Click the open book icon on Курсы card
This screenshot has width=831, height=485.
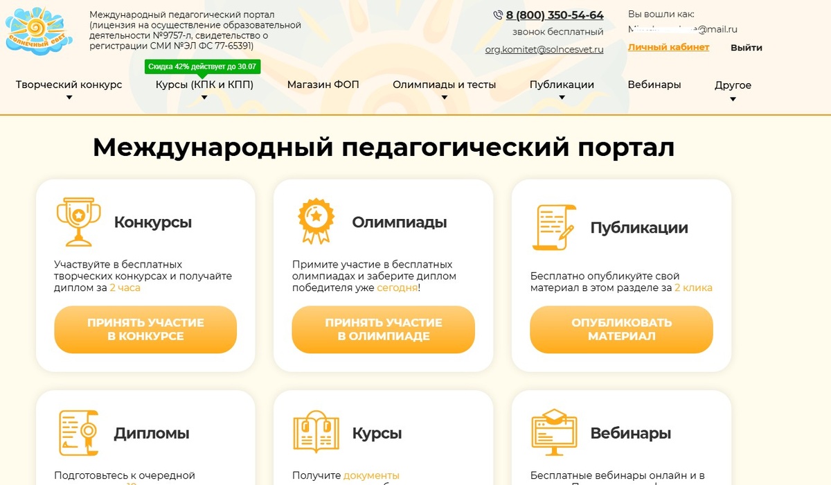pyautogui.click(x=316, y=432)
